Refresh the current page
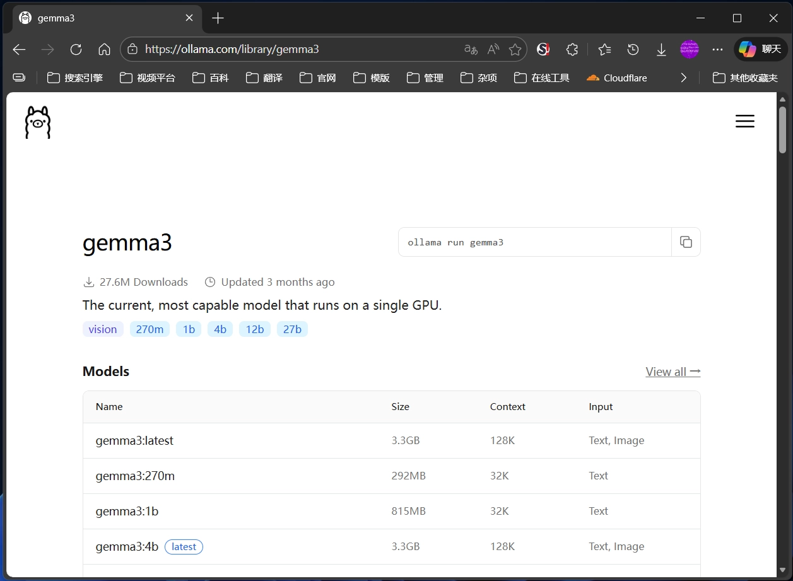793x581 pixels. pyautogui.click(x=76, y=49)
